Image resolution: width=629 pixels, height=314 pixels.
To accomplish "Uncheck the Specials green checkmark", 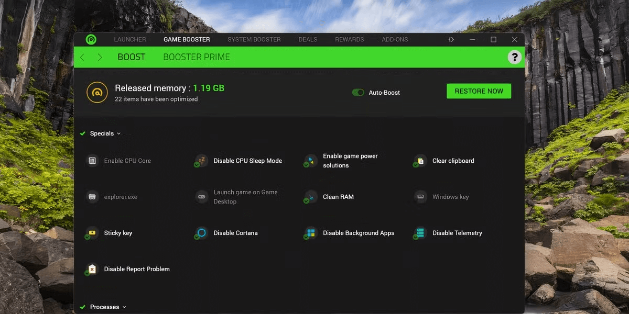I will (x=83, y=133).
